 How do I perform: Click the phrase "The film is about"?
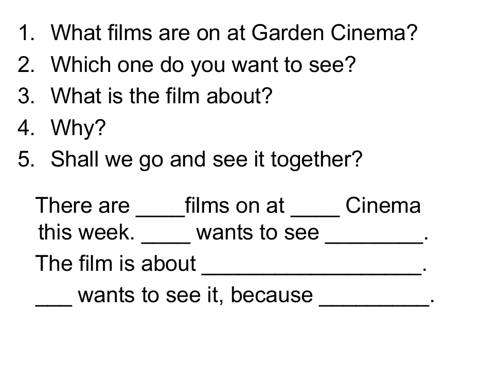pyautogui.click(x=116, y=264)
